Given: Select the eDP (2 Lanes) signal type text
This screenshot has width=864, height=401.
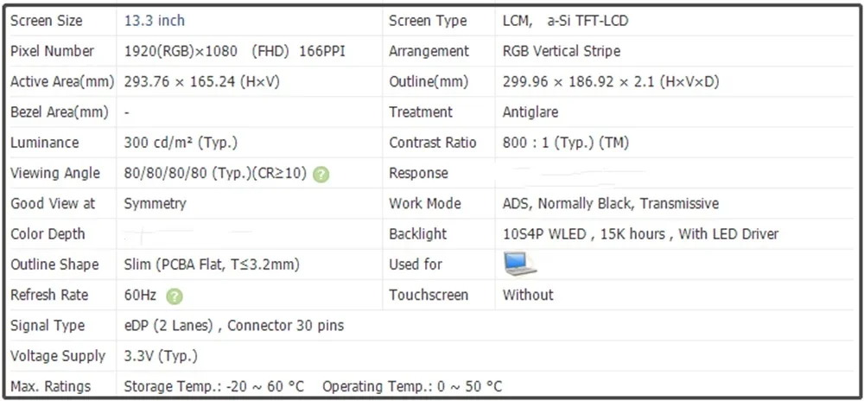Looking at the screenshot, I should [x=168, y=326].
